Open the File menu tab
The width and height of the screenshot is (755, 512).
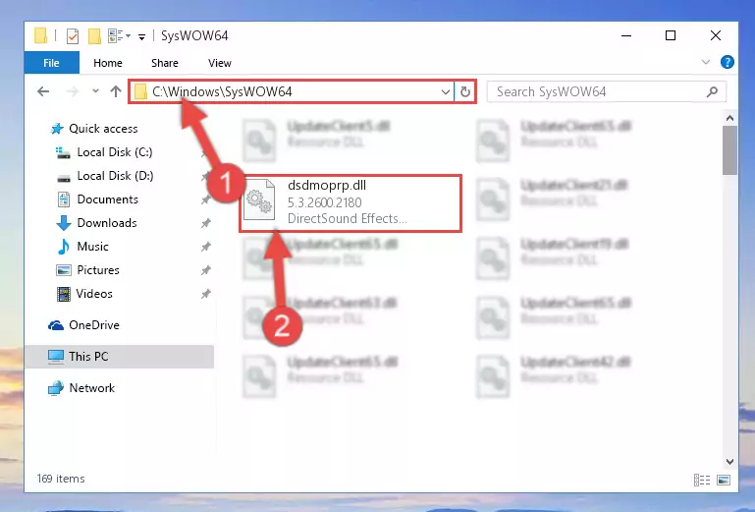51,63
